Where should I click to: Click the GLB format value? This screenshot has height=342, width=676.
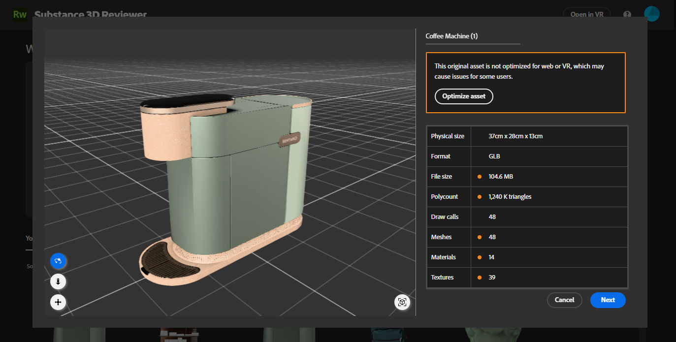(494, 156)
